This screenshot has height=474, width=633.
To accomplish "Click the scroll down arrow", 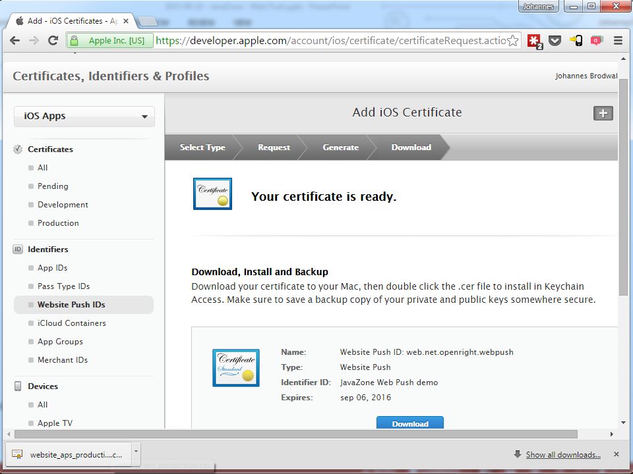I will tap(623, 423).
